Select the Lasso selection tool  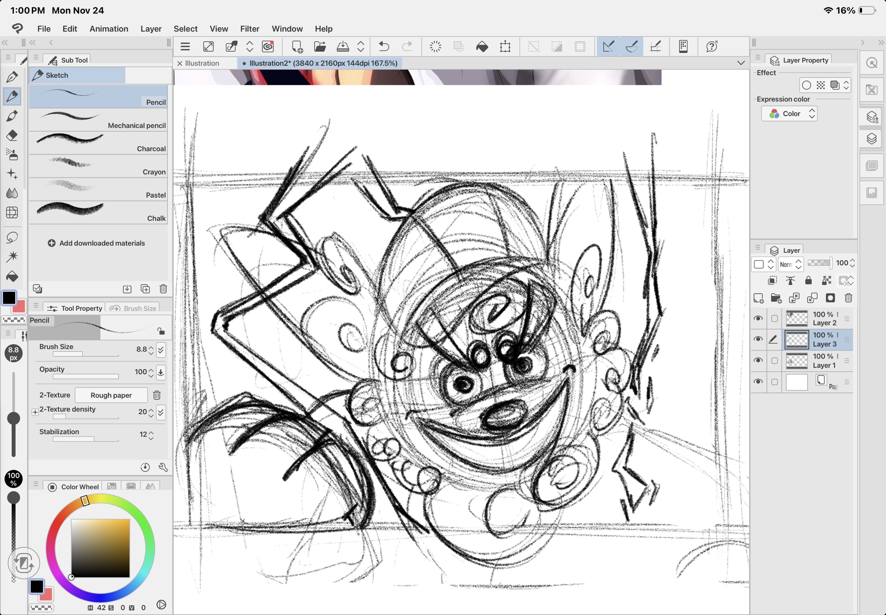point(12,237)
